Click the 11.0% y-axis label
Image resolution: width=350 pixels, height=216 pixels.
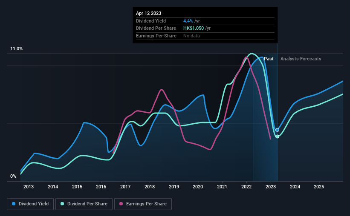16,49
